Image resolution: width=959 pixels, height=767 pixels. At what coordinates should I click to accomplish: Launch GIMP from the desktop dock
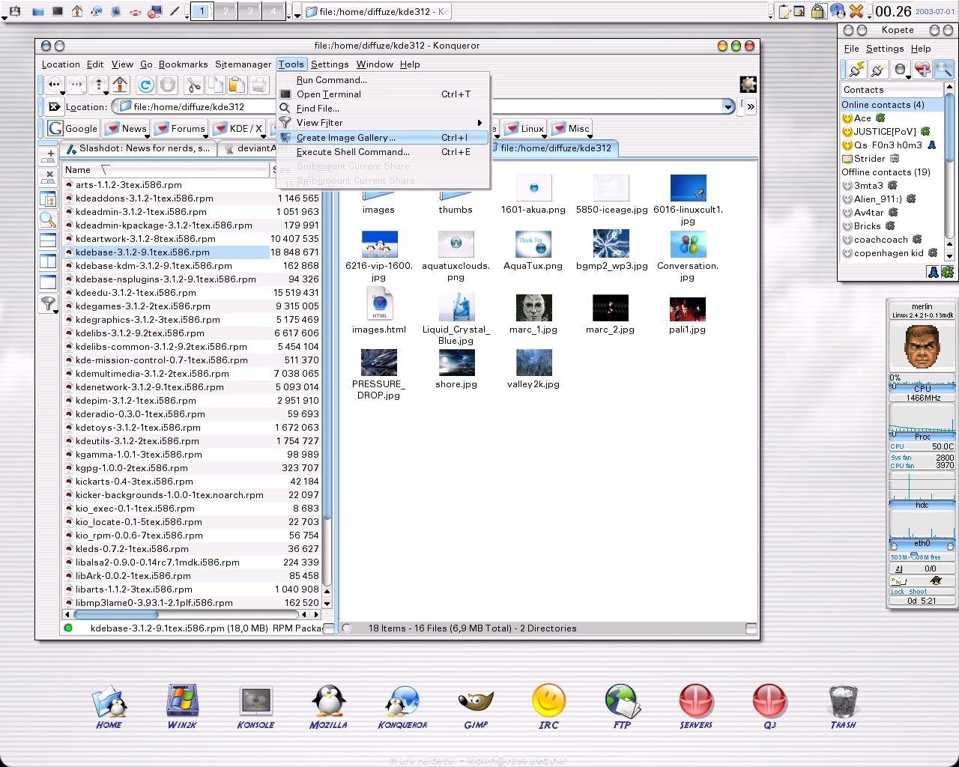click(x=476, y=707)
